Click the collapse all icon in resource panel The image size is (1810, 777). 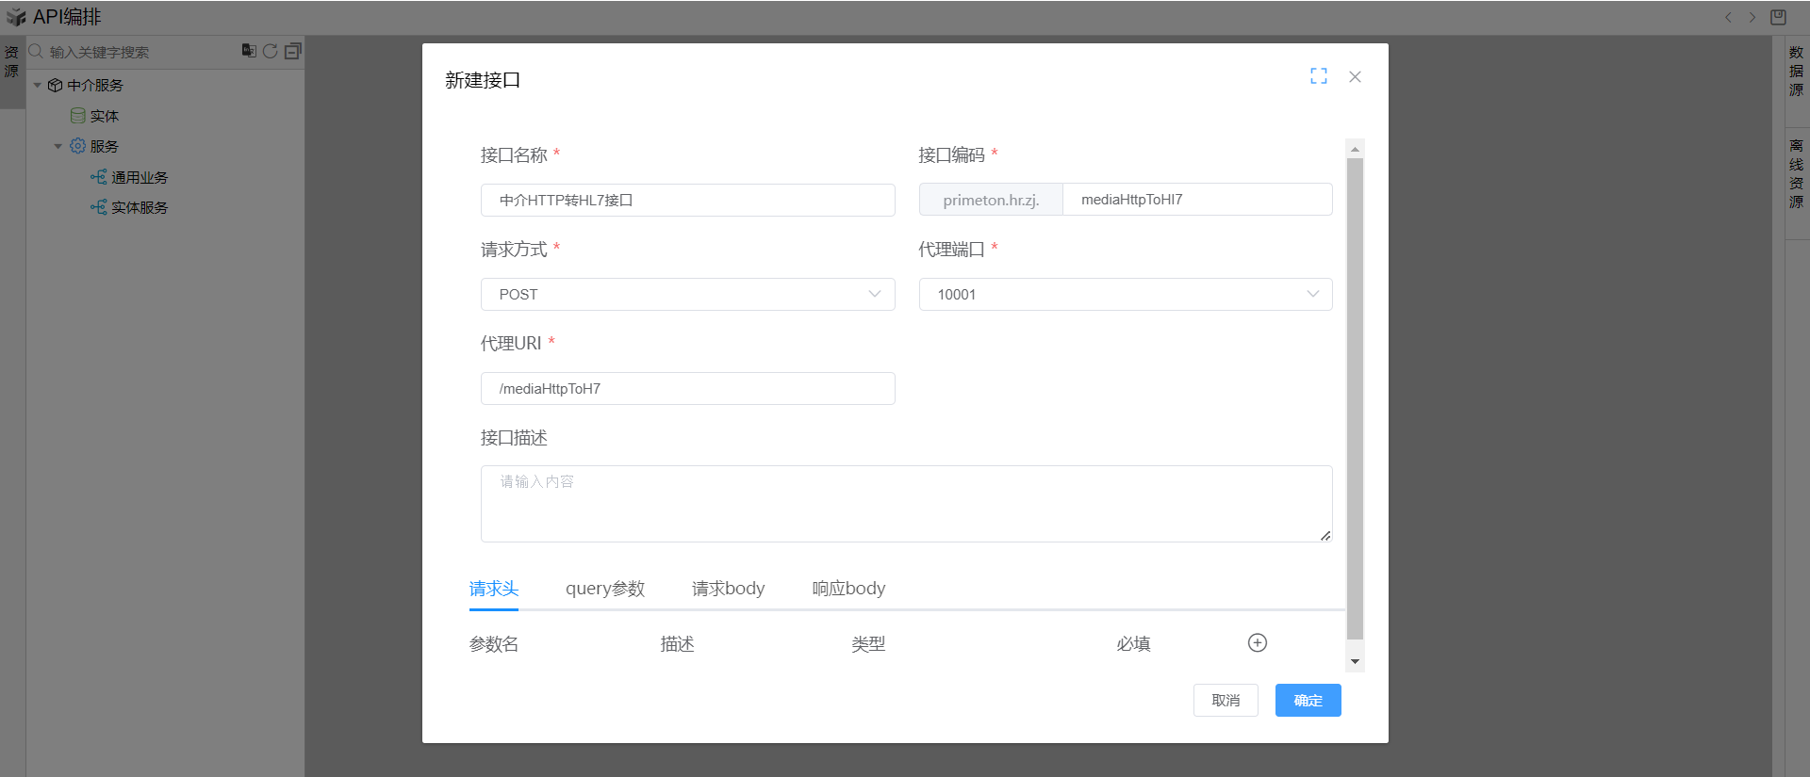pos(293,51)
